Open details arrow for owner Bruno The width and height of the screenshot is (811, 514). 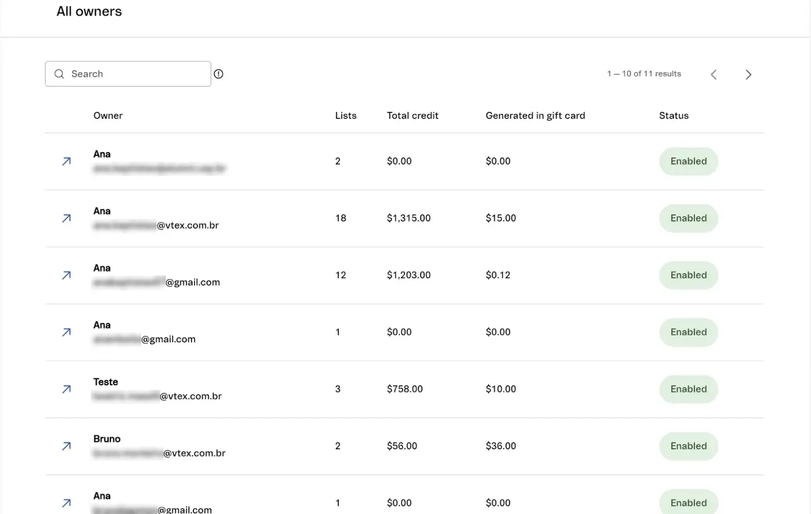[x=66, y=446]
